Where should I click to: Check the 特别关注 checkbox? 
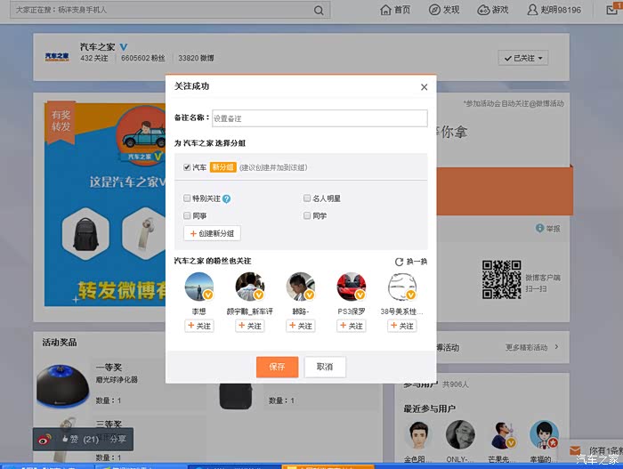click(187, 198)
